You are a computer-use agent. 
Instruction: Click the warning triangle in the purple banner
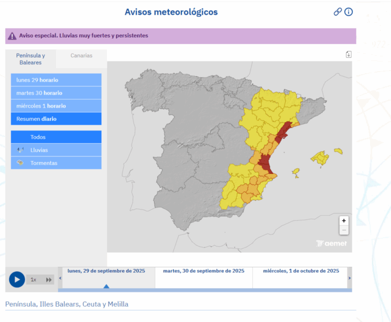[x=12, y=36]
